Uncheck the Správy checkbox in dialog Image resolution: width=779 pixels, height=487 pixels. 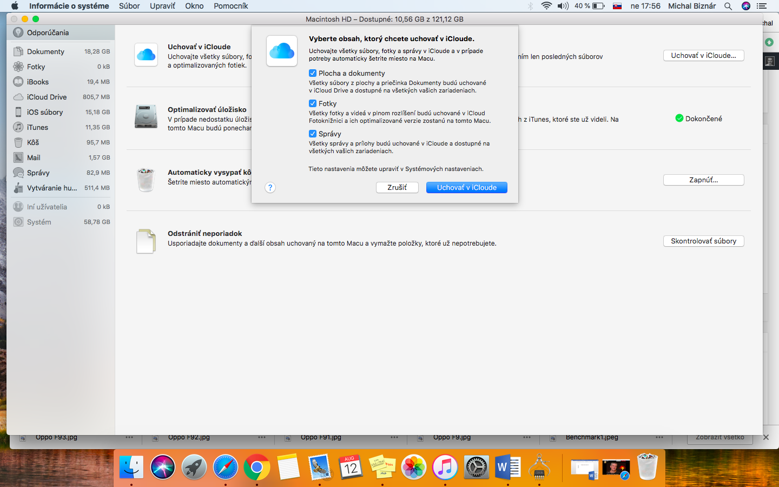click(x=313, y=134)
